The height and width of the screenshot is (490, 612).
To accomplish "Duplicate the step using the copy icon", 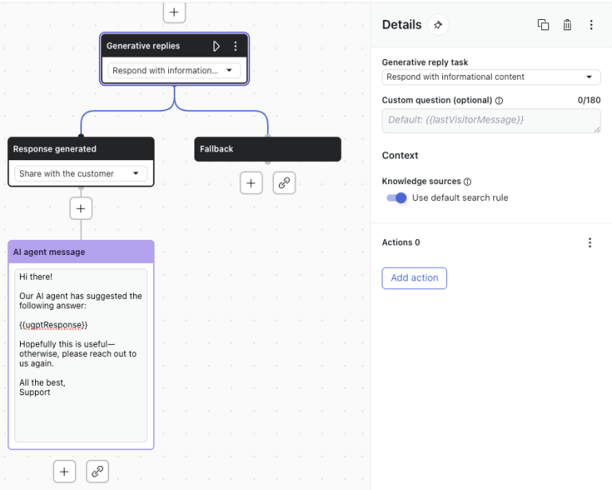I will [543, 25].
